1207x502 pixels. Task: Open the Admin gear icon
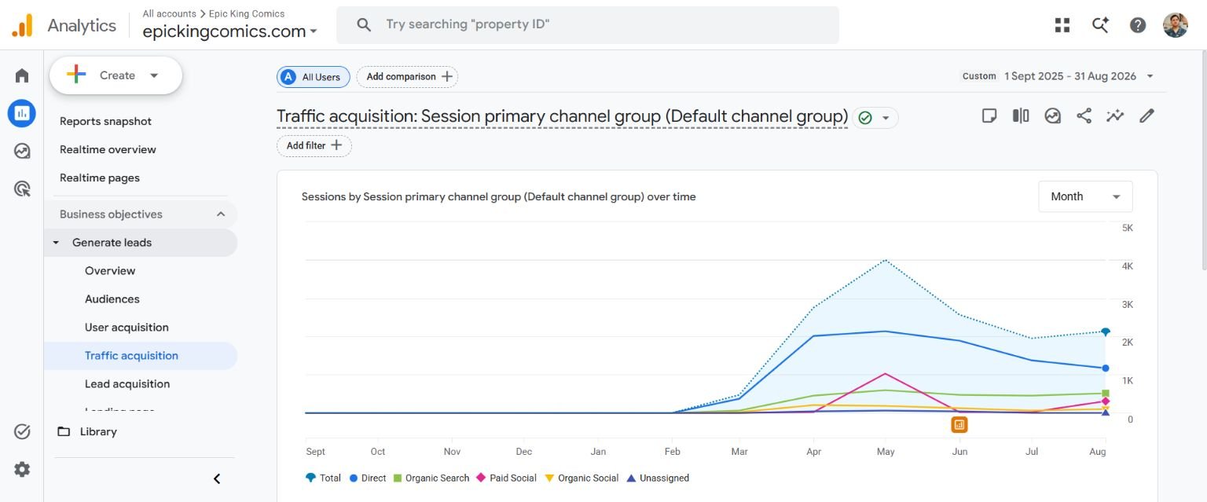pos(22,469)
